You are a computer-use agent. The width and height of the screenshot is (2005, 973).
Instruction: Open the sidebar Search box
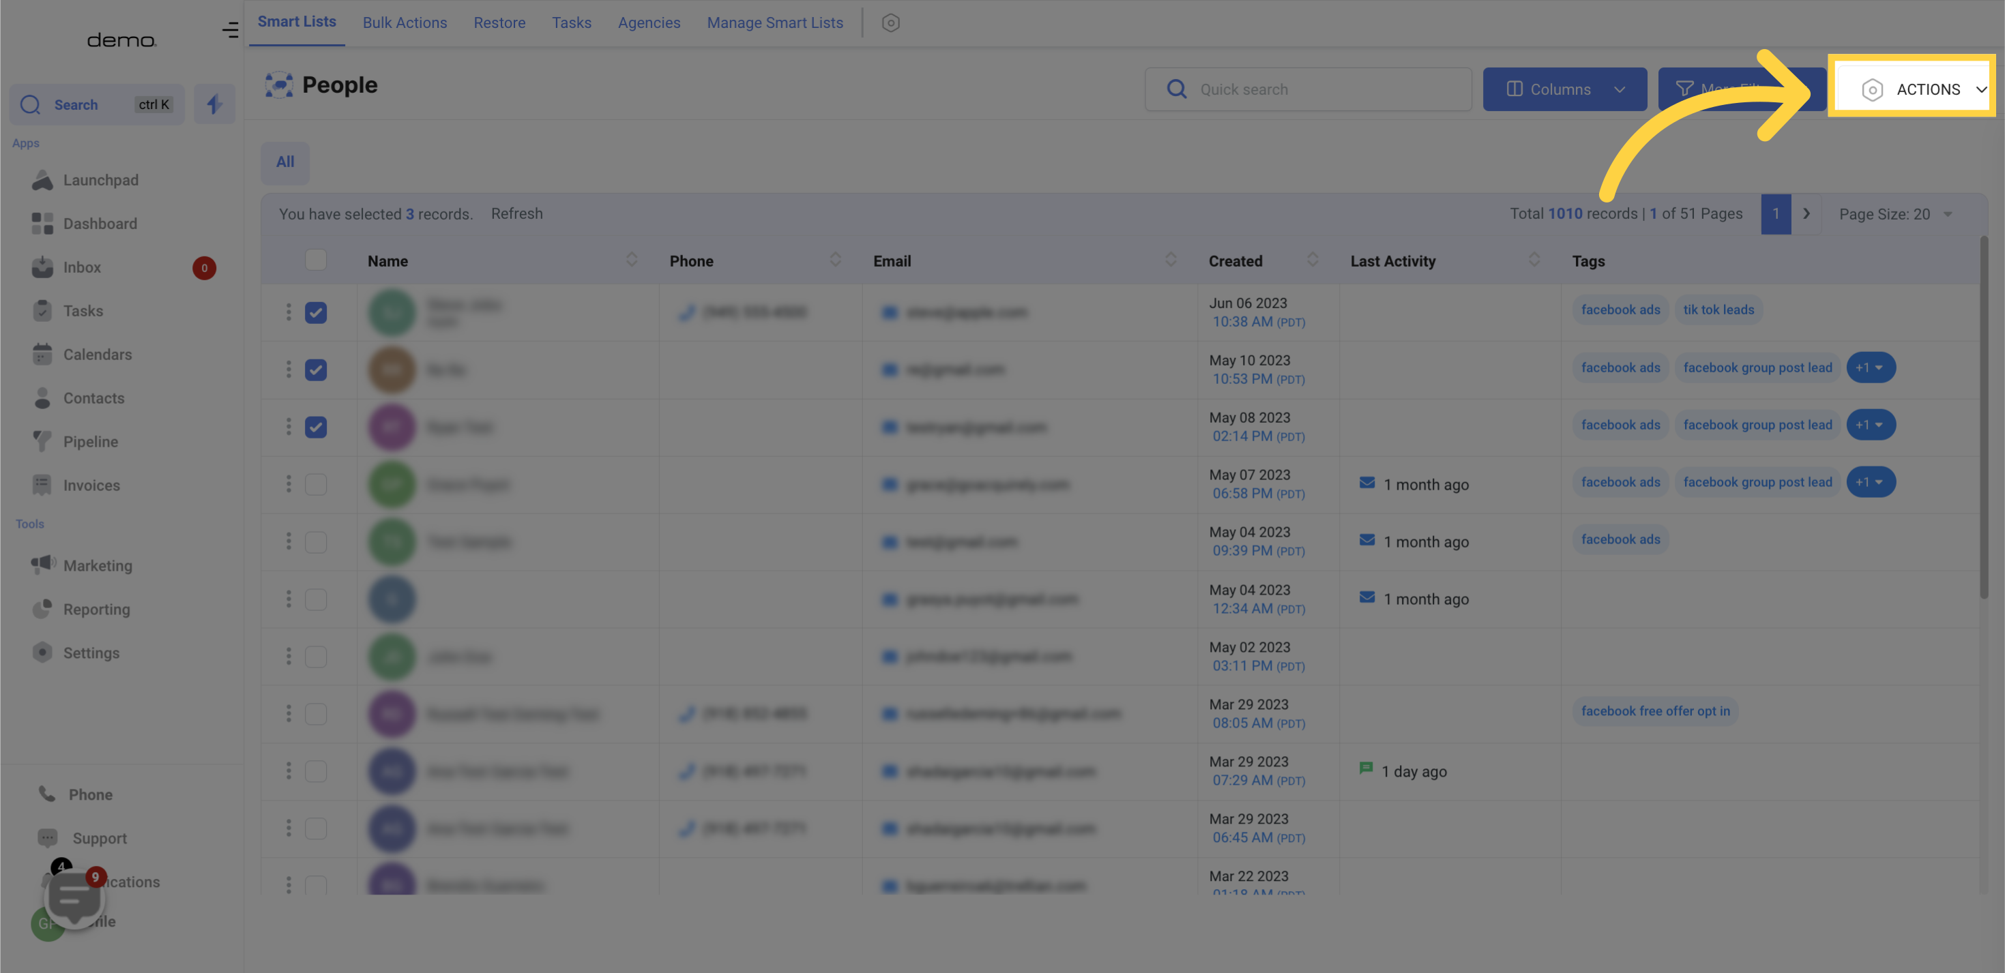point(96,104)
